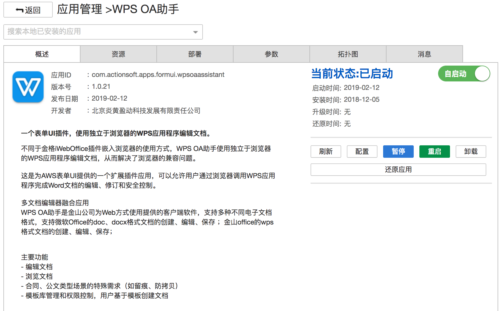Select the app ID com.actionsoft.apps.formui.wpsoaassistant text
This screenshot has width=501, height=311.
[158, 75]
